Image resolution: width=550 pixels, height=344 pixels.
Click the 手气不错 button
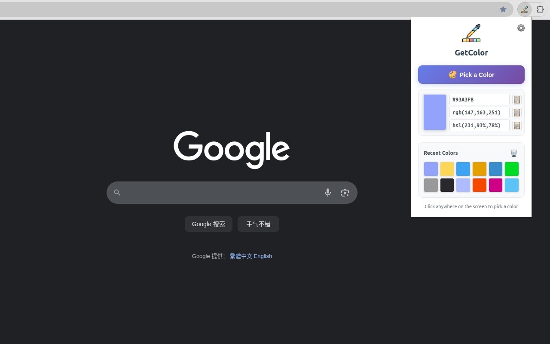258,224
